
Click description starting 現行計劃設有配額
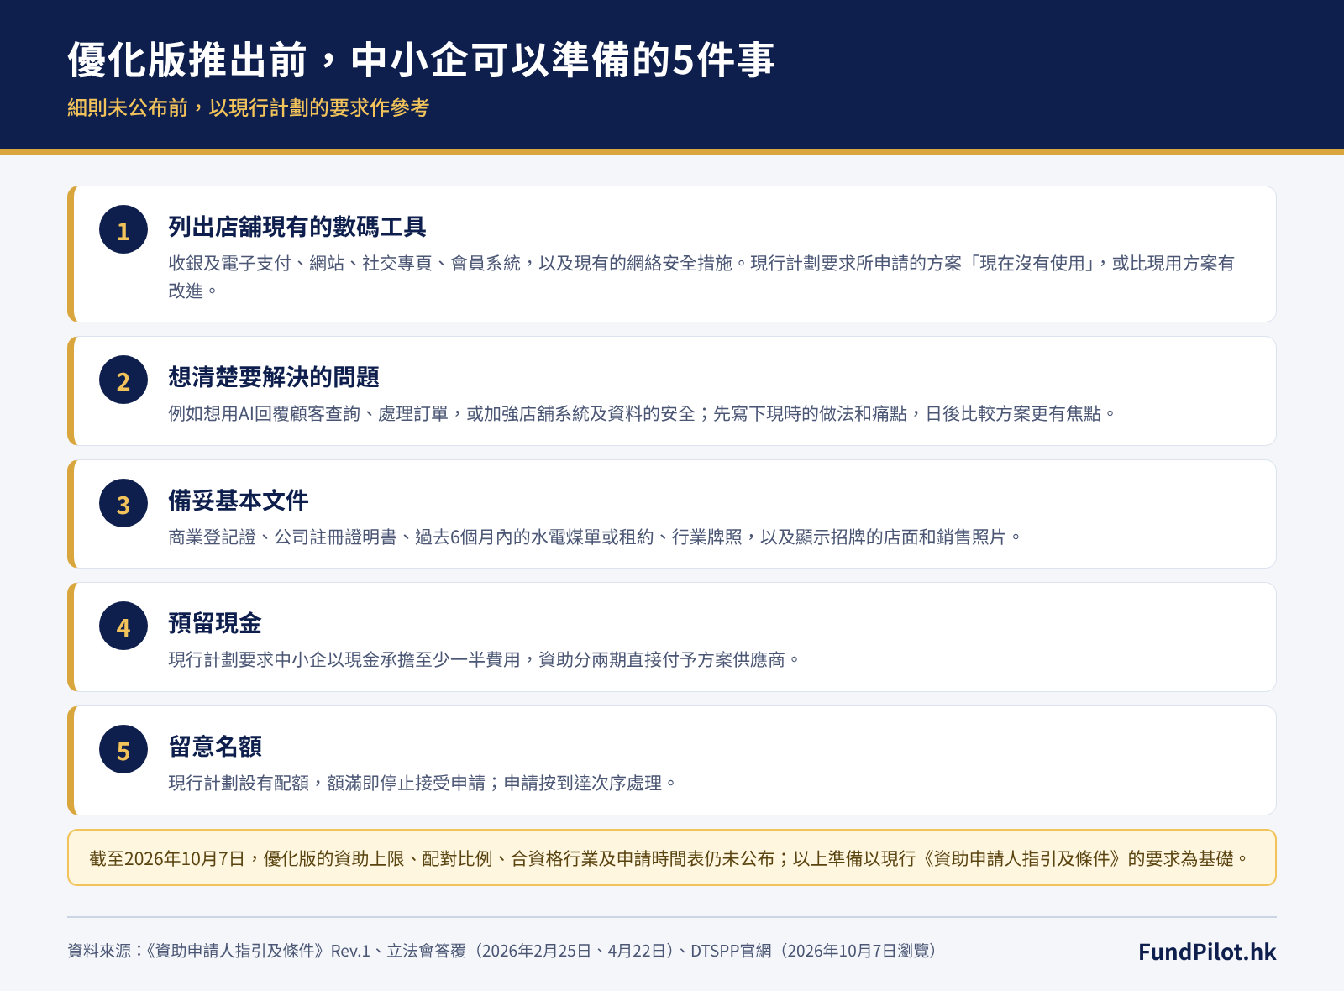click(423, 783)
